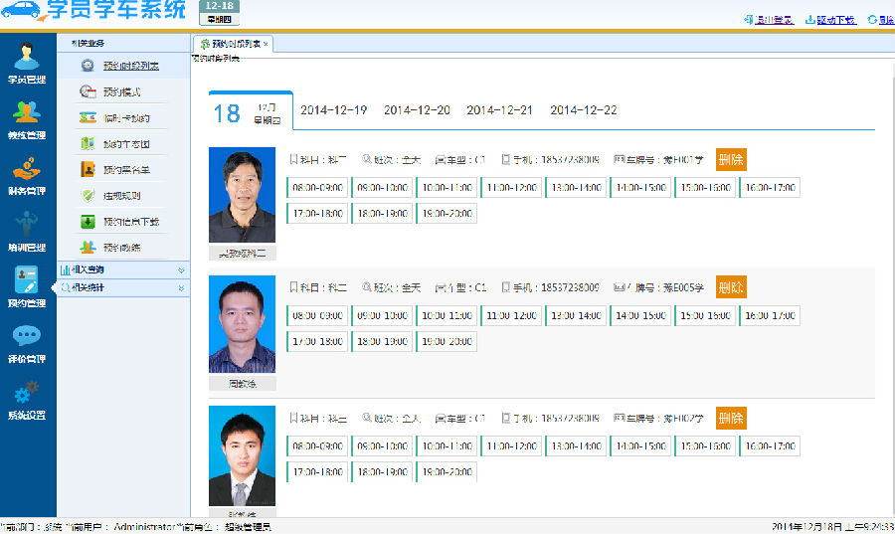
Task: Close the 预约时段列表 tab
Action: [x=266, y=45]
